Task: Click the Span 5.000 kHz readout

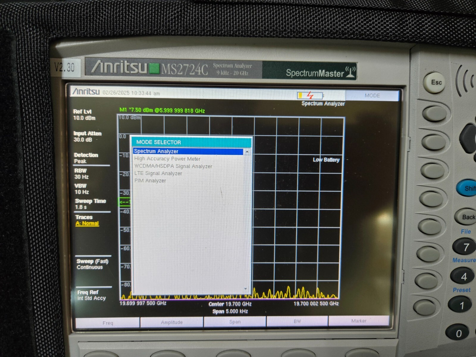Action: [x=230, y=311]
